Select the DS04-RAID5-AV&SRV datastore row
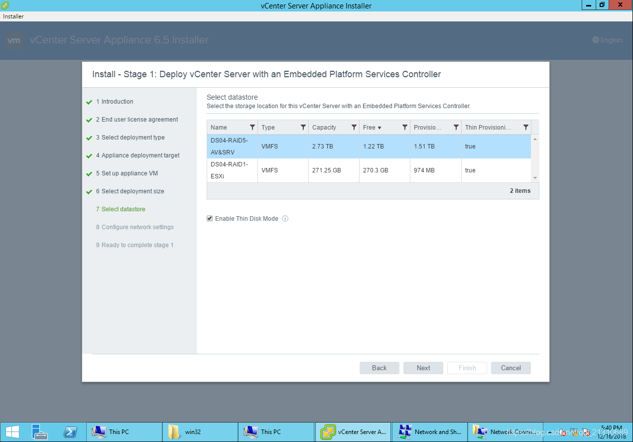633x442 pixels. [x=369, y=147]
